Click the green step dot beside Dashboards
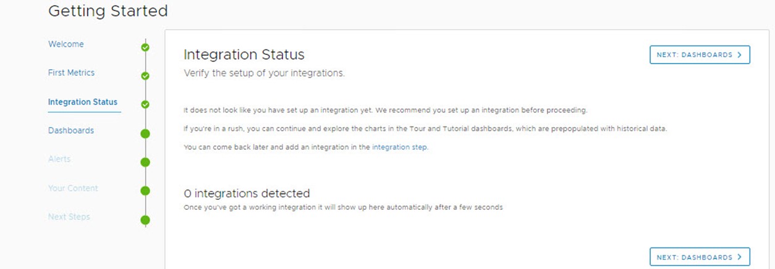The image size is (775, 269). (145, 133)
